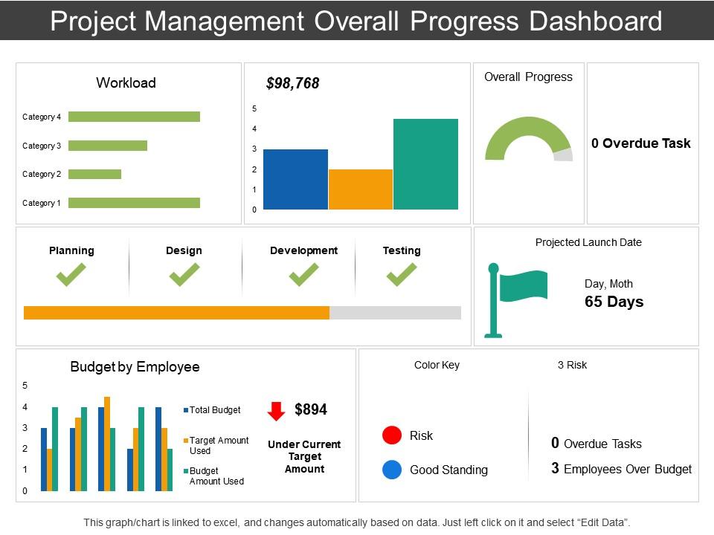714x535 pixels.
Task: Click the red Risk color circle
Action: point(392,435)
